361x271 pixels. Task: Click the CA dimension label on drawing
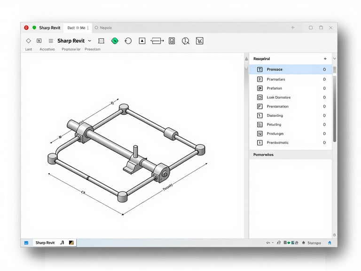(x=83, y=192)
